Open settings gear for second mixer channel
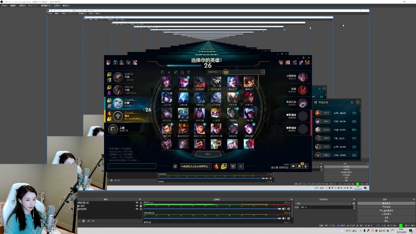The width and height of the screenshot is (416, 234). click(289, 218)
